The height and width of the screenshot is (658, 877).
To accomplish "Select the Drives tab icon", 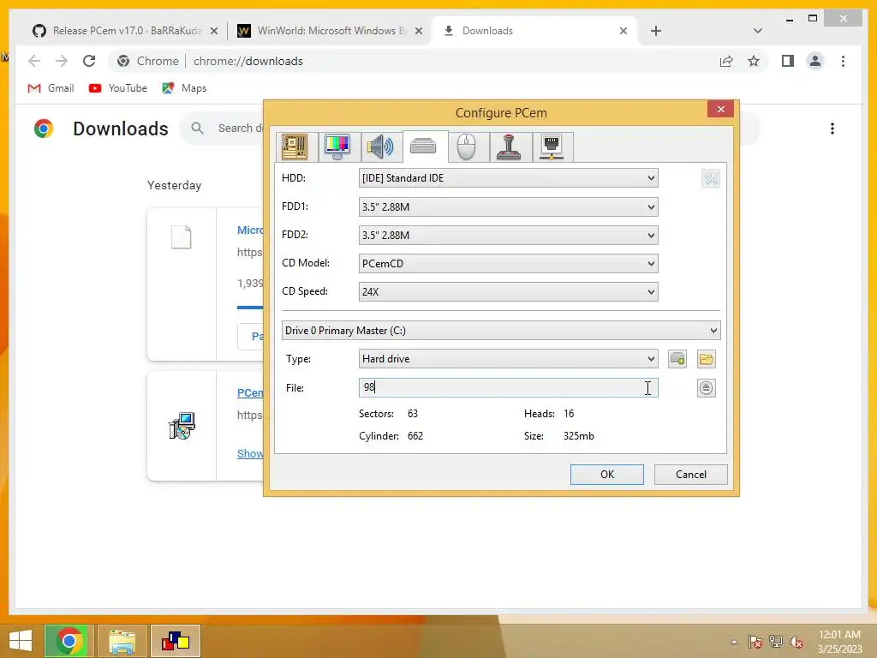I will (423, 147).
